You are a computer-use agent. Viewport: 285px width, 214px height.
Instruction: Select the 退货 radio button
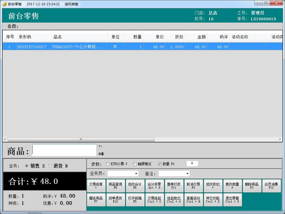point(50,166)
